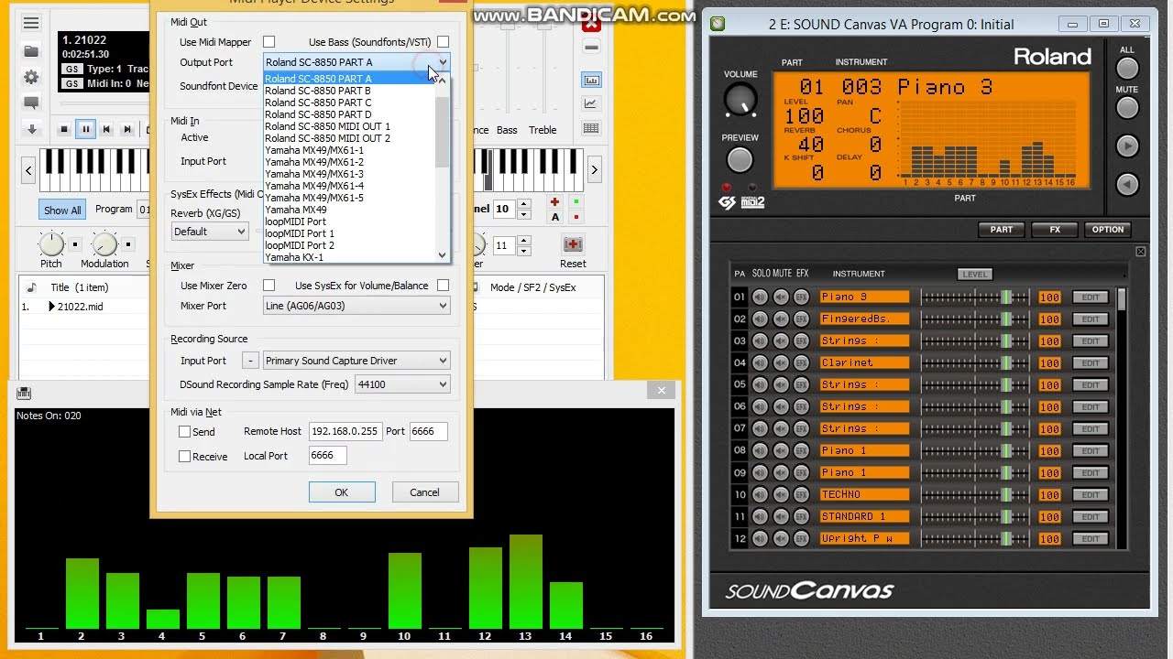Image resolution: width=1173 pixels, height=659 pixels.
Task: Toggle EFX for part 04 Clarinet
Action: point(802,362)
